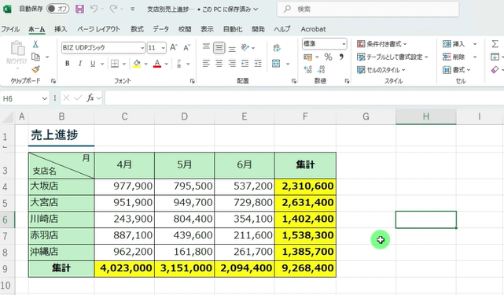Click the Redo arrow icon
Image resolution: width=504 pixels, height=295 pixels.
(113, 9)
